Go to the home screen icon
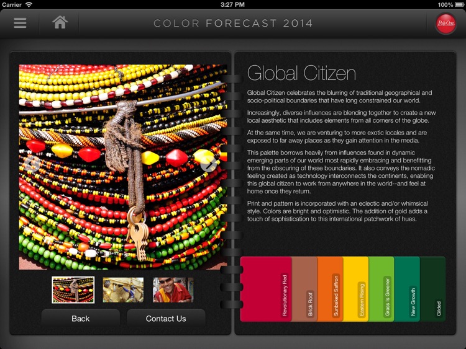Viewport: 466px width, 349px height. point(60,22)
